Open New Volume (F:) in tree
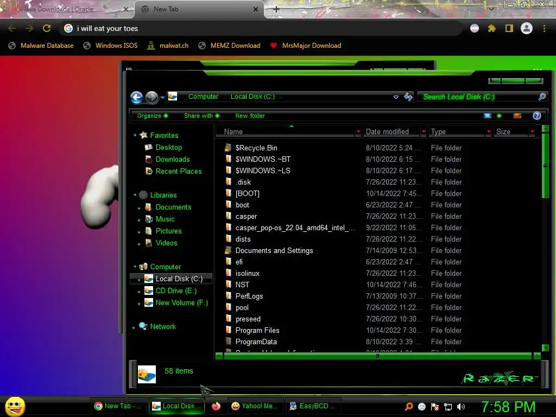The height and width of the screenshot is (417, 556). click(181, 303)
